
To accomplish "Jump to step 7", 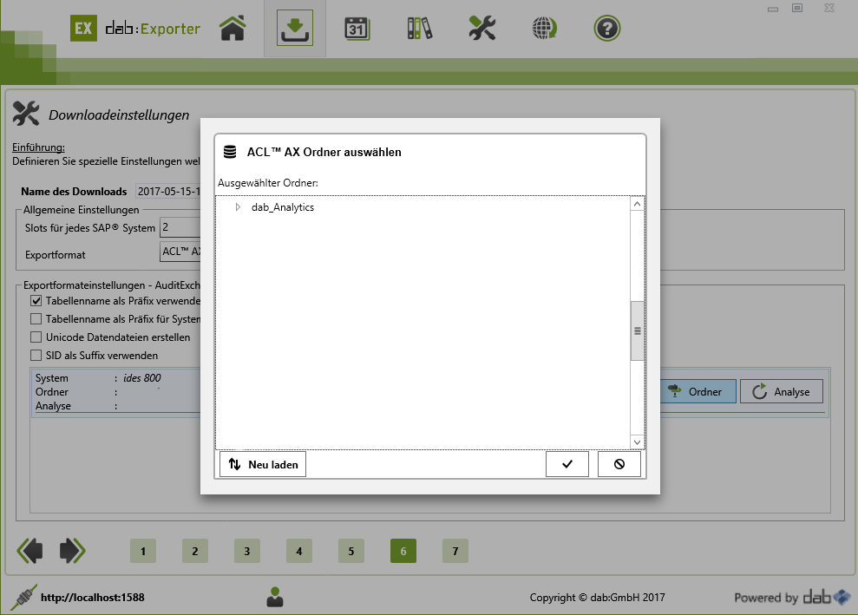I will (455, 551).
